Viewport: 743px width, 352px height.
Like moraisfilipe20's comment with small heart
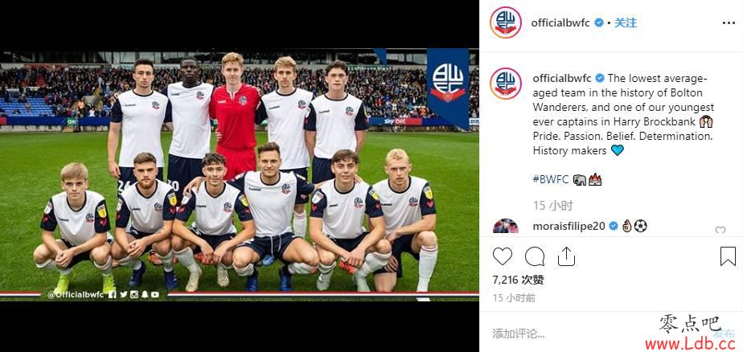click(720, 230)
